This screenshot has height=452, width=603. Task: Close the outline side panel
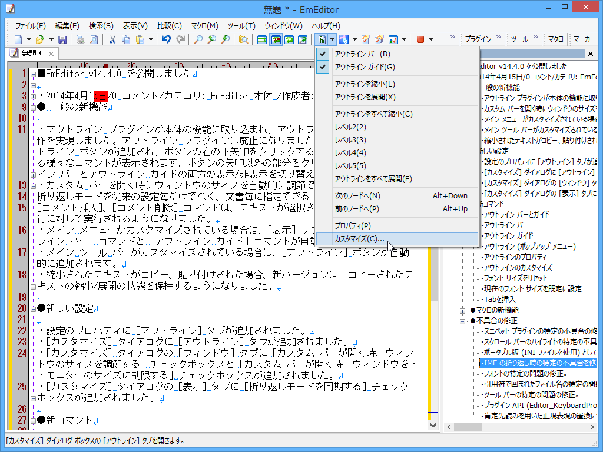[x=591, y=54]
